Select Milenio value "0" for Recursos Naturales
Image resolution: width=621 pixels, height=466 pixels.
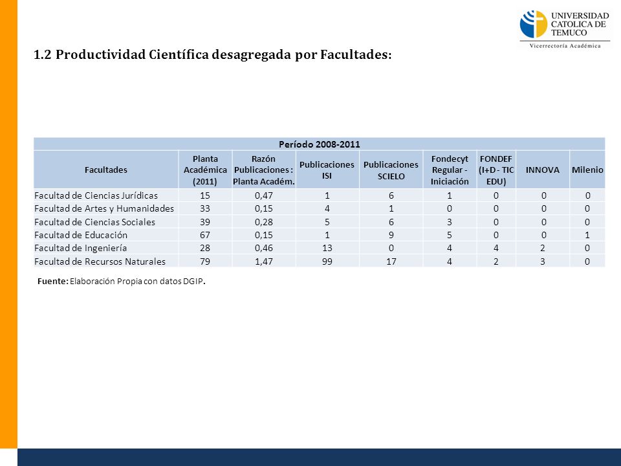587,261
